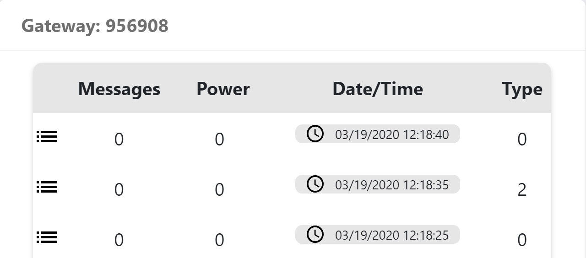Sort by Date/Time column header

pos(378,89)
